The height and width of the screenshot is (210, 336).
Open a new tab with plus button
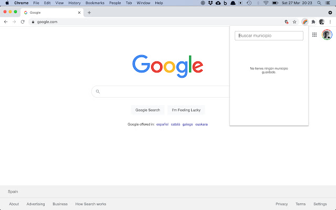pyautogui.click(x=89, y=13)
